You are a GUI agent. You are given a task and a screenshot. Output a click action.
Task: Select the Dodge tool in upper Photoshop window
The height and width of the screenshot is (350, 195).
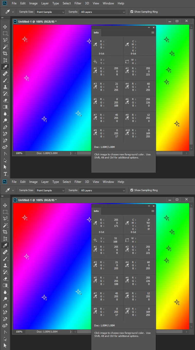click(5, 120)
